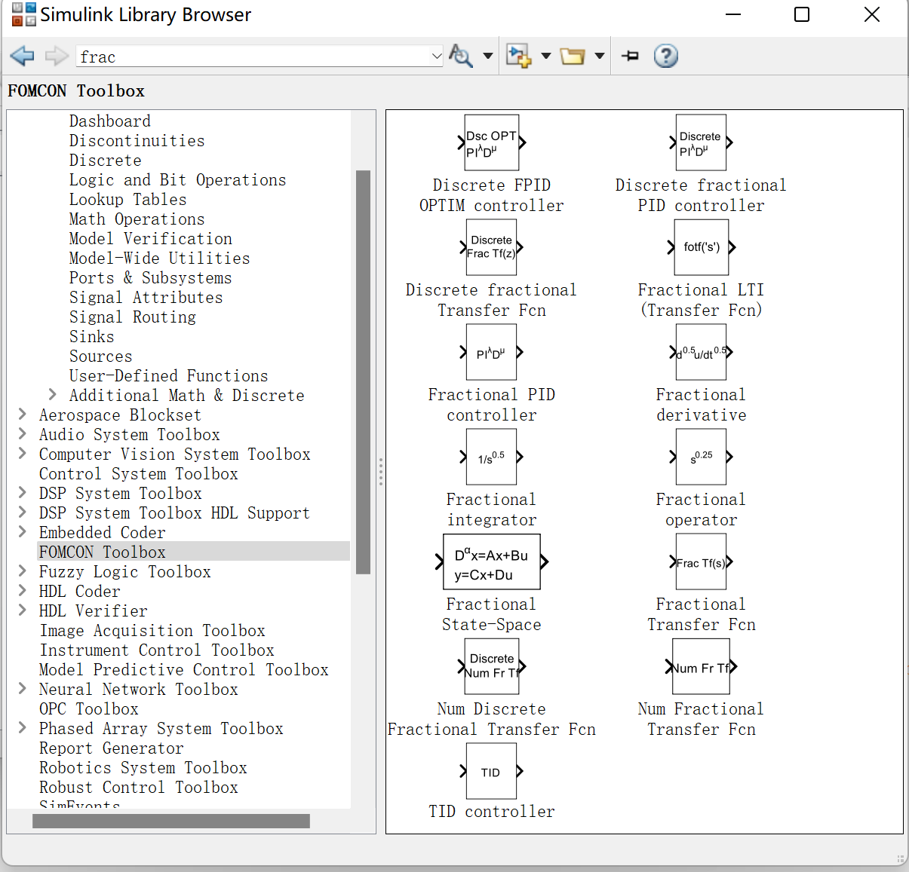Select Robust Control Toolbox in tree
Screen dimensions: 909x872
click(139, 788)
